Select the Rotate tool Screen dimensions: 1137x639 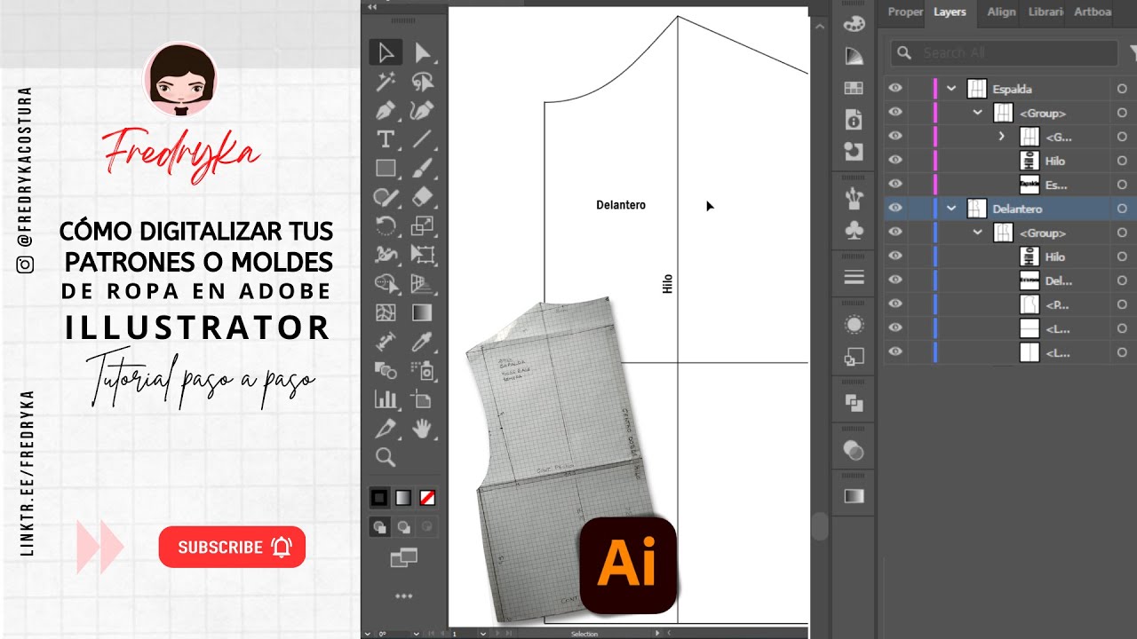point(386,225)
